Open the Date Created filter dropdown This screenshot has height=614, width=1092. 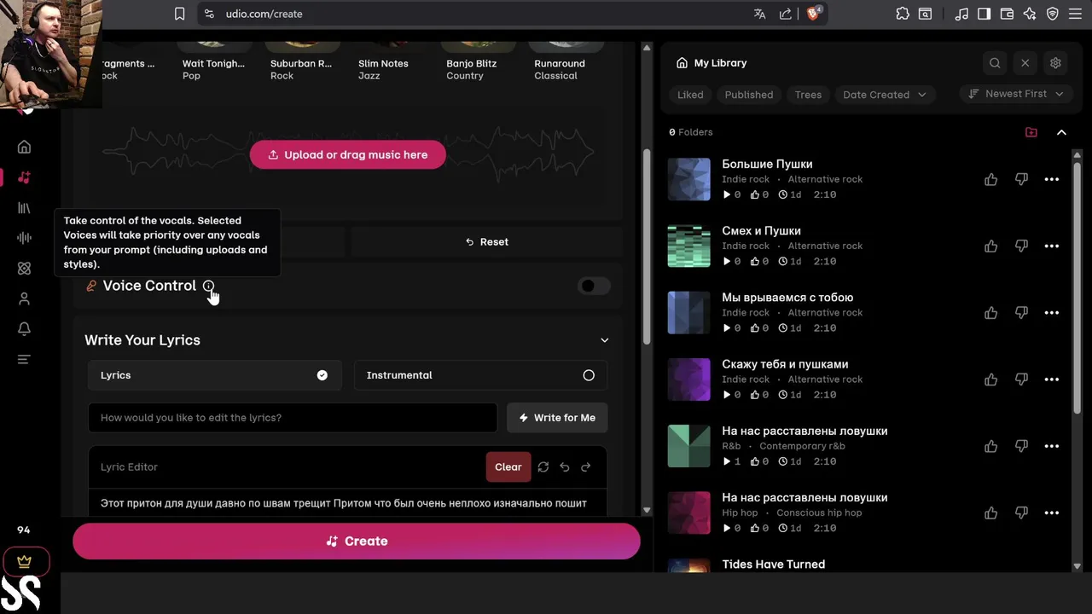885,95
